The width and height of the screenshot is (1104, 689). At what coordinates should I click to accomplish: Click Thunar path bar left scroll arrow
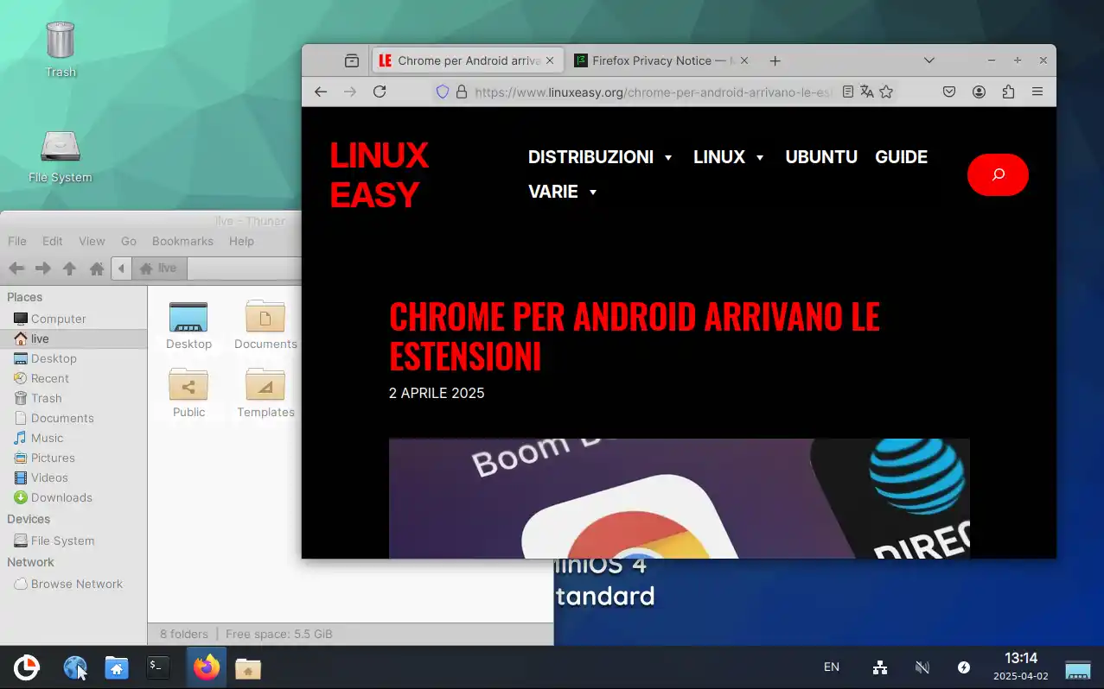(121, 269)
